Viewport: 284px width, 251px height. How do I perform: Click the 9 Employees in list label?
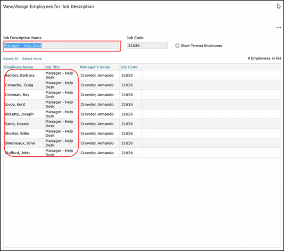point(264,59)
